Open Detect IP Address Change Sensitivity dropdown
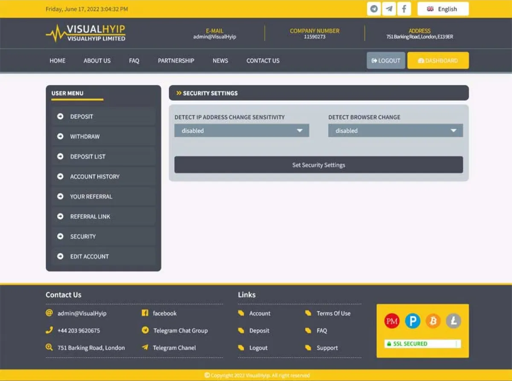 pyautogui.click(x=241, y=130)
